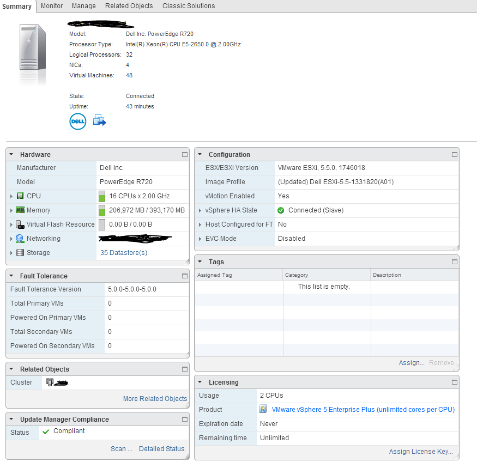The height and width of the screenshot is (462, 477).
Task: Expand the Memory row details
Action: coord(11,210)
